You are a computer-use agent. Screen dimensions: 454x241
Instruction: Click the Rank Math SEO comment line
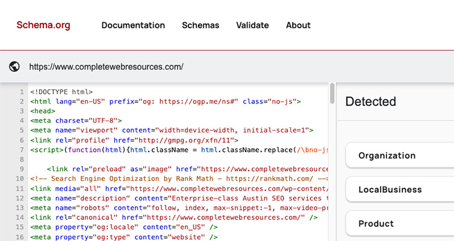pos(179,178)
